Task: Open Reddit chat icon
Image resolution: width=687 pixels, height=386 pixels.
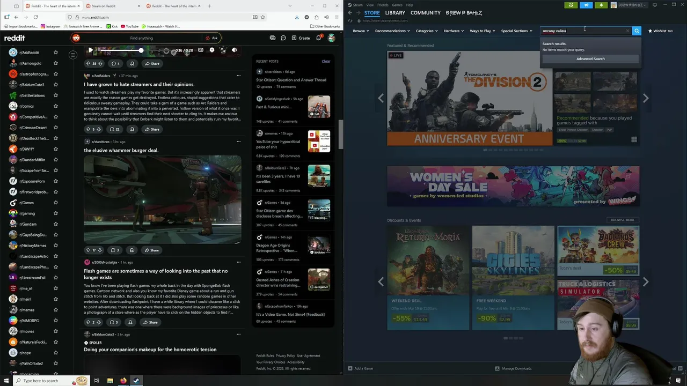Action: (x=283, y=38)
